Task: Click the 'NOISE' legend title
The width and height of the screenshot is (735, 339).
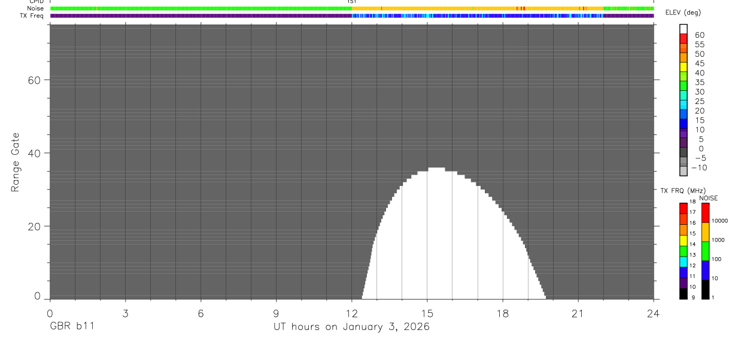Action: coord(709,198)
